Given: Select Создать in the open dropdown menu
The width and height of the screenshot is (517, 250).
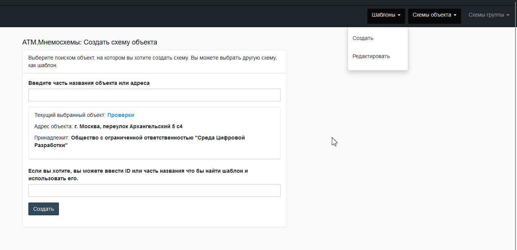Looking at the screenshot, I should point(363,38).
